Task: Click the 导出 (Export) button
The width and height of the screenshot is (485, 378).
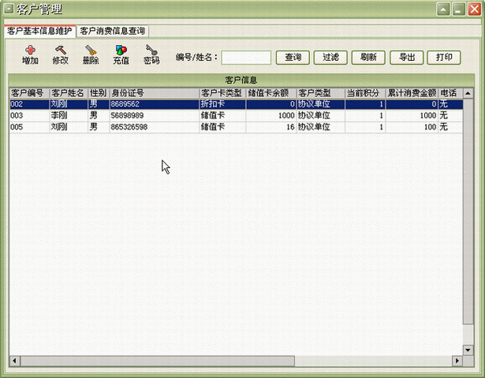Action: click(x=406, y=58)
